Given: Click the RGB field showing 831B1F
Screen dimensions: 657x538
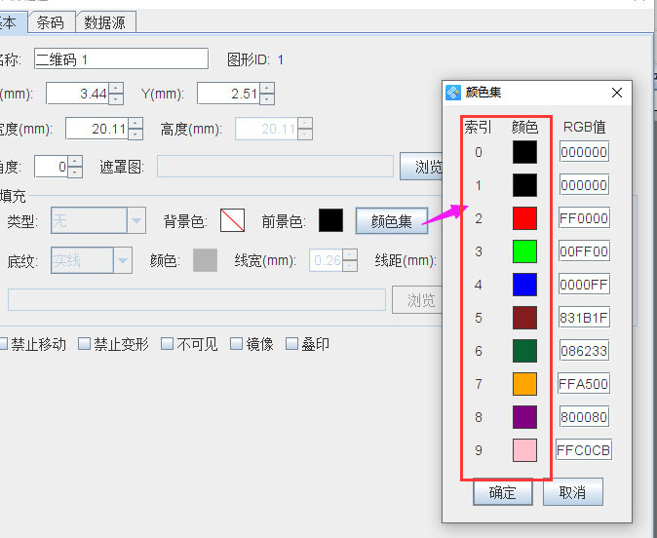Looking at the screenshot, I should (584, 317).
